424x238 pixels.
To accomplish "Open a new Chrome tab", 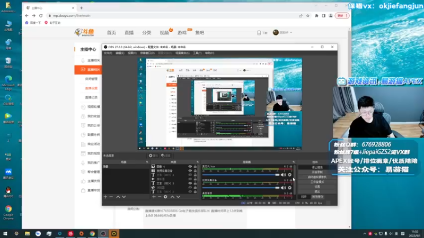I will [82, 8].
